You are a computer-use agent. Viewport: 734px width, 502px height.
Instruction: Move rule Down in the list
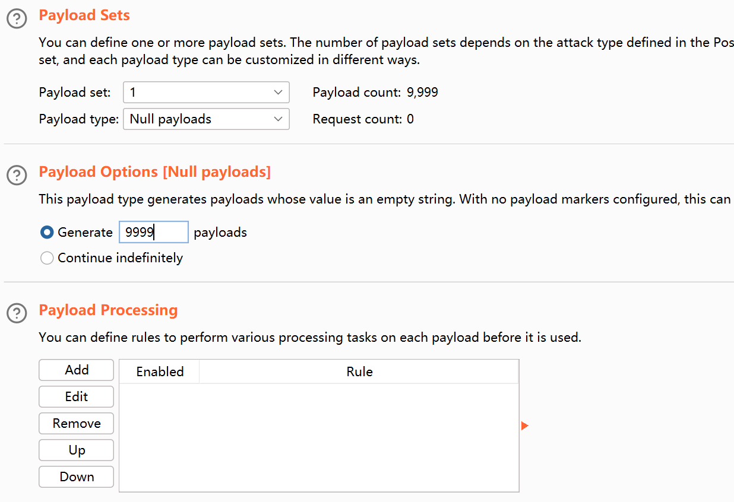(x=76, y=476)
